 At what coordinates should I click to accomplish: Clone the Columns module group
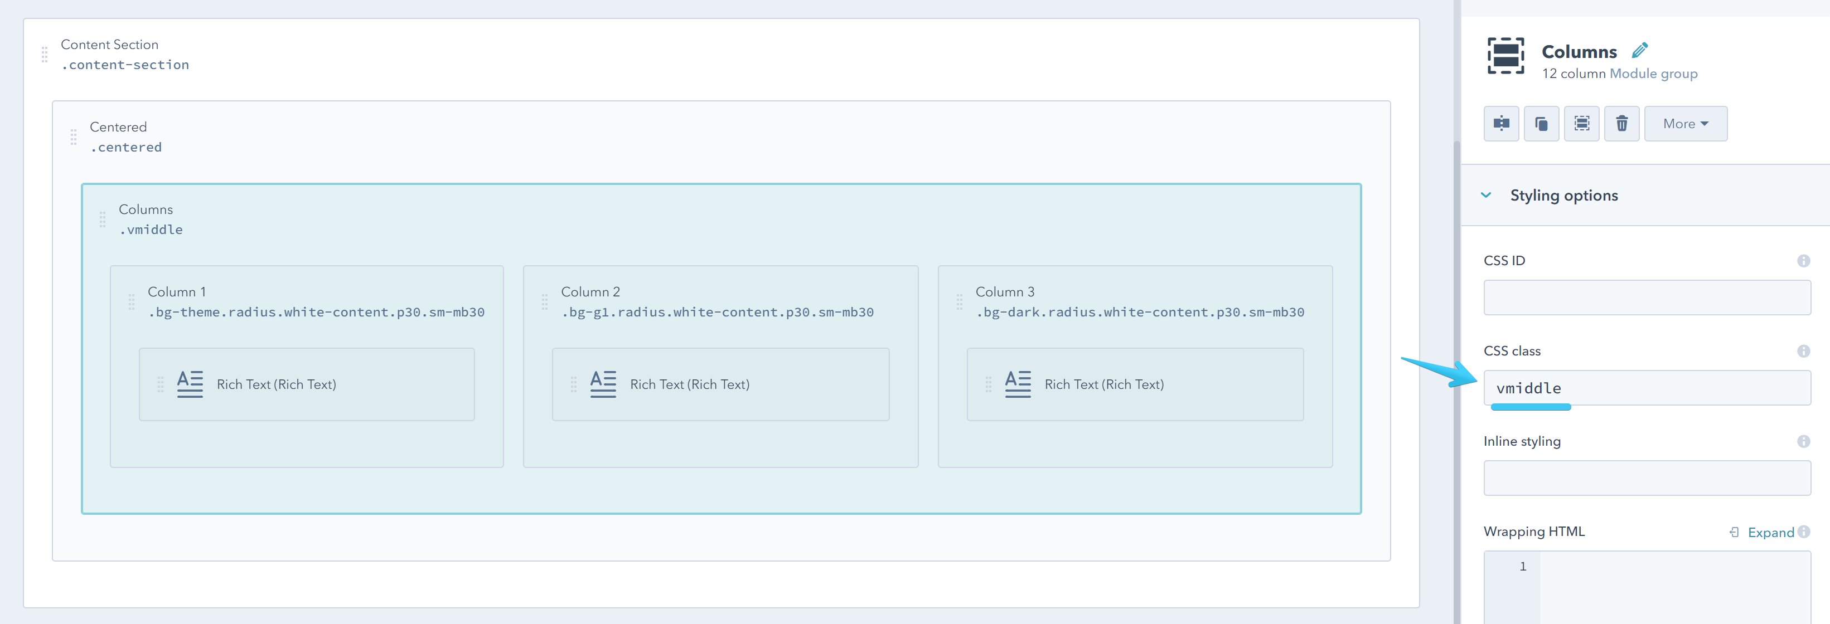(1542, 123)
